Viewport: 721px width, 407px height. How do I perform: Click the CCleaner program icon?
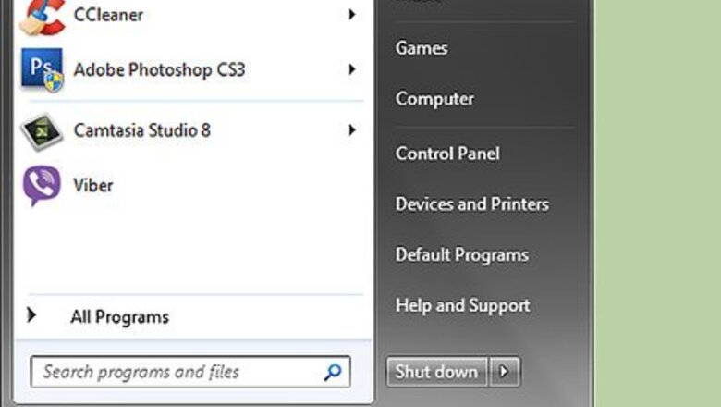(42, 16)
